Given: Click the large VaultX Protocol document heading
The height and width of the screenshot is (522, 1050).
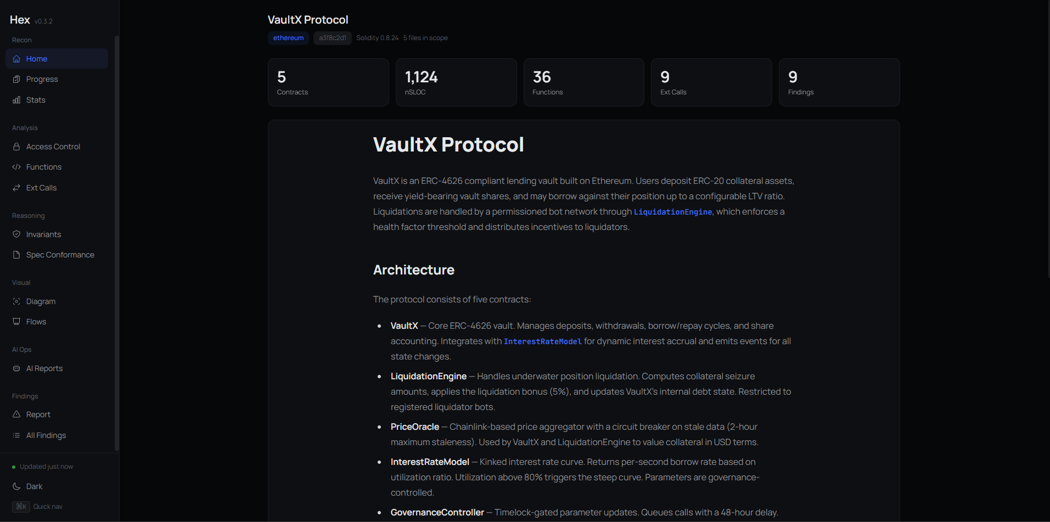Looking at the screenshot, I should pyautogui.click(x=448, y=145).
